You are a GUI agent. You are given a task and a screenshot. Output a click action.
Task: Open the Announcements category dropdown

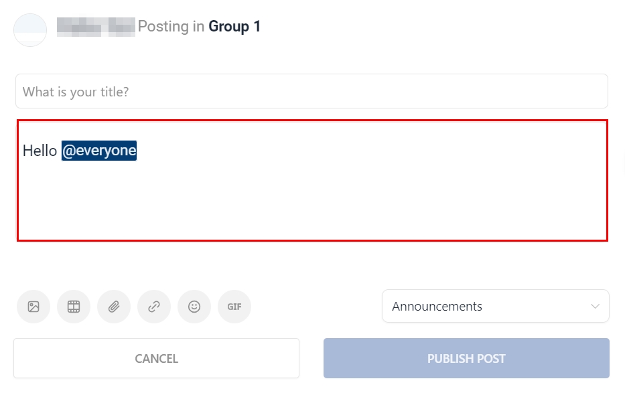tap(495, 306)
